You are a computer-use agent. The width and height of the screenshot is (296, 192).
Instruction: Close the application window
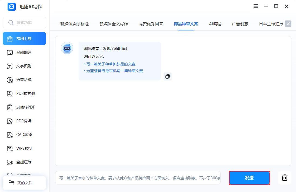[x=286, y=6]
